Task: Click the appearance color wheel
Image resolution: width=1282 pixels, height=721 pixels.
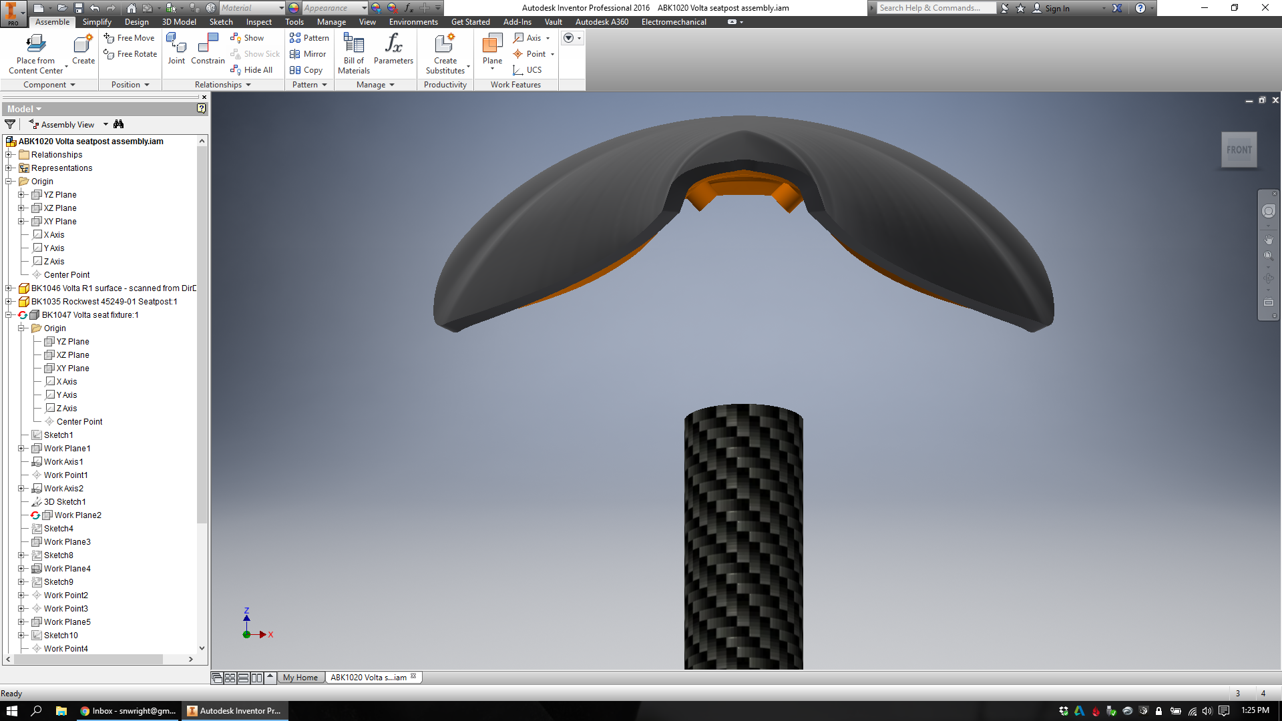Action: 294,8
